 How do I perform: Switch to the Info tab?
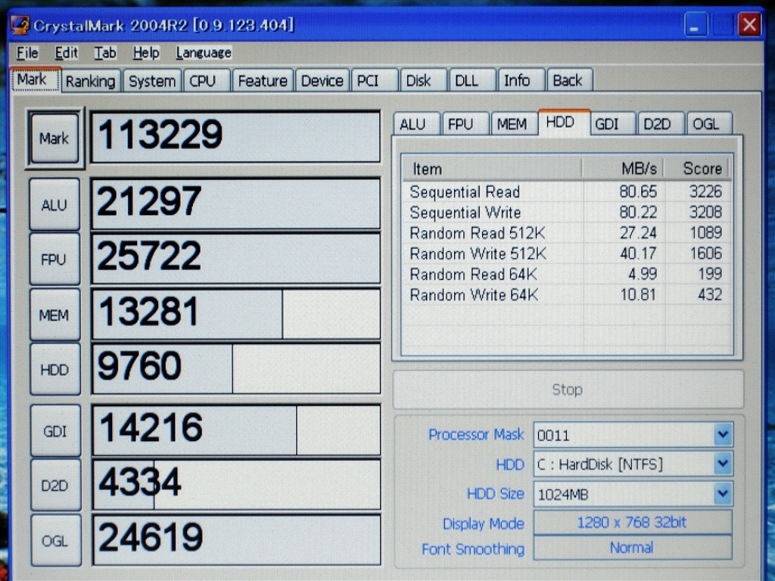tap(521, 80)
